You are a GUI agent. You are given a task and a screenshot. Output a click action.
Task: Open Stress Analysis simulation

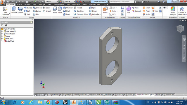pyautogui.click(x=173, y=11)
